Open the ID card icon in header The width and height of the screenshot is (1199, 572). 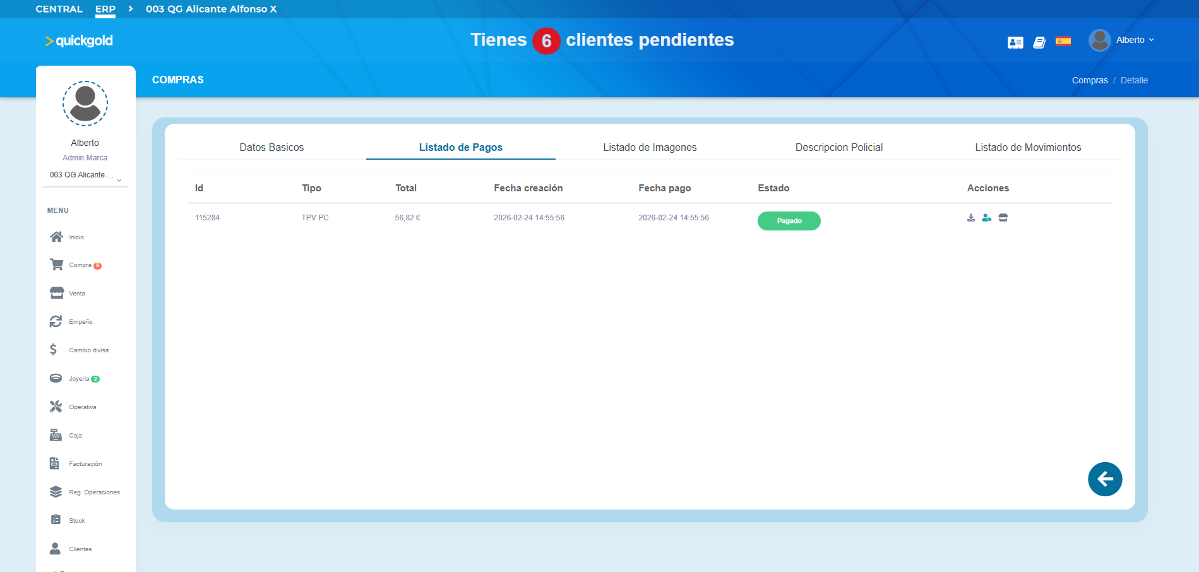click(1015, 42)
